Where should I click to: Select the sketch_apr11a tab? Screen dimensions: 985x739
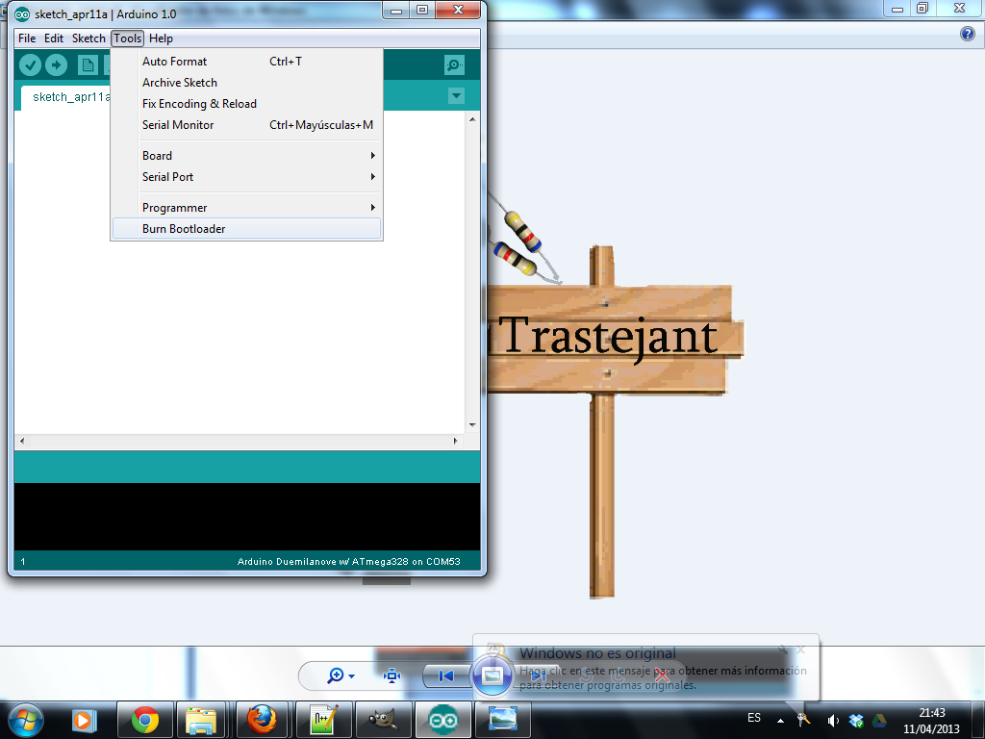[x=71, y=97]
